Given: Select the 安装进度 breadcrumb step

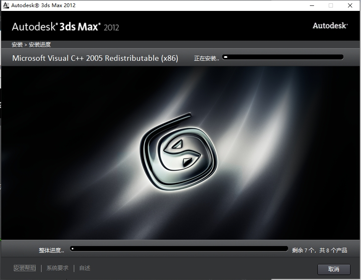Looking at the screenshot, I should pos(41,44).
